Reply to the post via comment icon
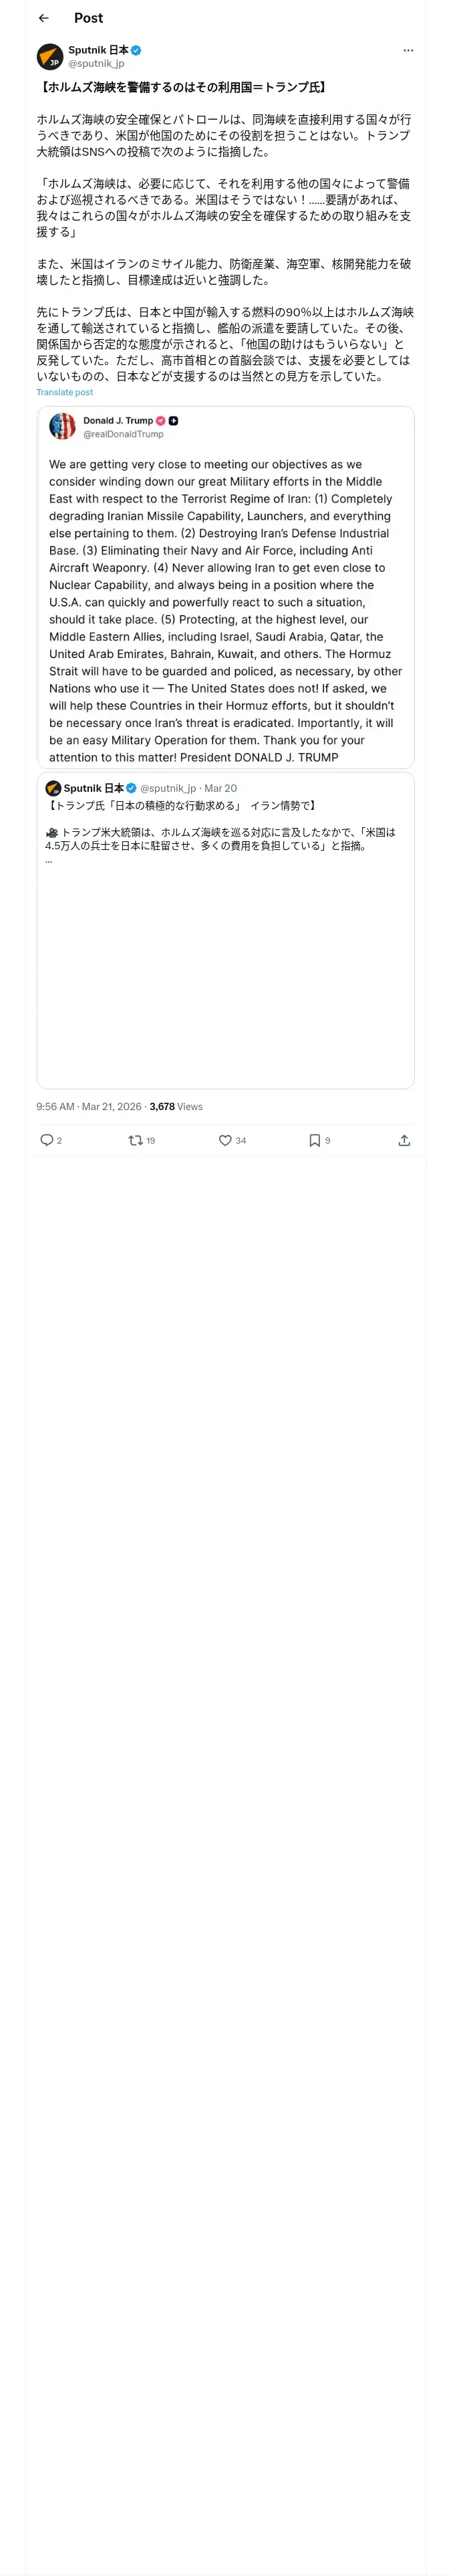Viewport: 451px width, 2576px height. (x=47, y=1140)
